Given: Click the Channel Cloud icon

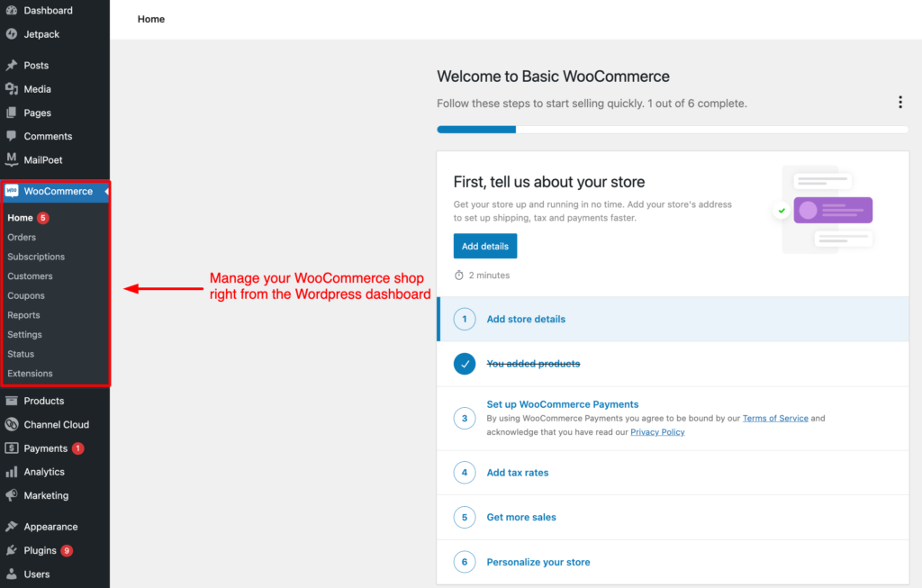Looking at the screenshot, I should (11, 424).
